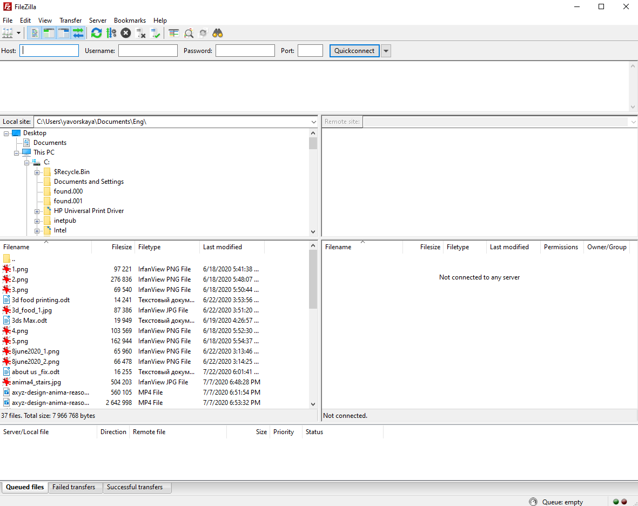Click the cancel current operation icon
This screenshot has height=506, width=638.
(x=126, y=34)
